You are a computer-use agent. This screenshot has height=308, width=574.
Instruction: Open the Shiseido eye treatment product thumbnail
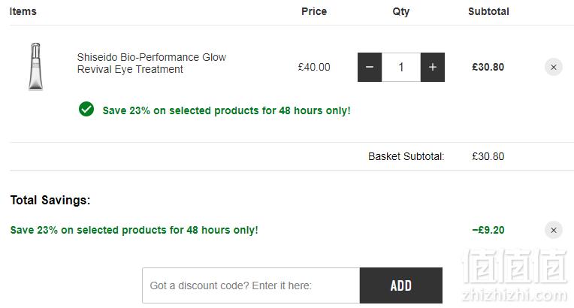click(x=35, y=67)
